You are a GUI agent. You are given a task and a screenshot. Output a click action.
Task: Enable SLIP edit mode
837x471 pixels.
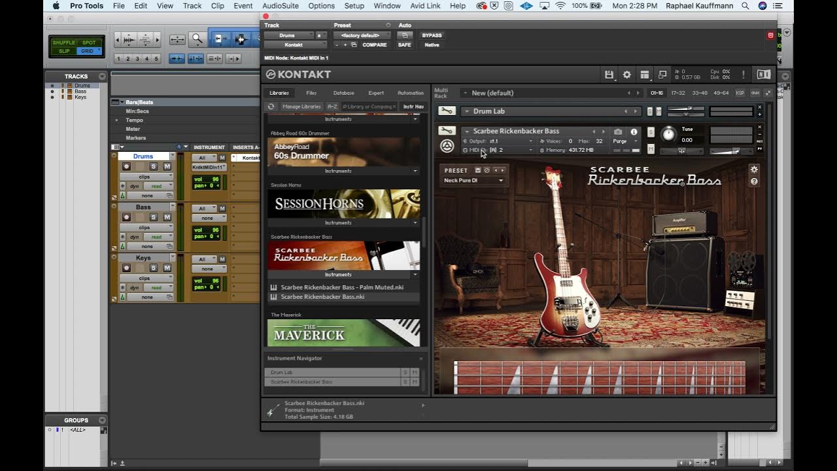click(x=64, y=51)
